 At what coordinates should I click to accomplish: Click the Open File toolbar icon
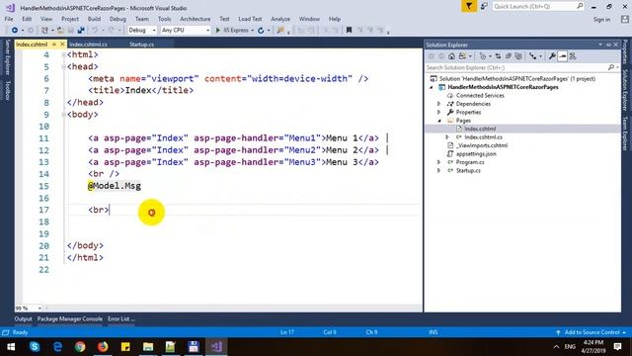pos(60,31)
